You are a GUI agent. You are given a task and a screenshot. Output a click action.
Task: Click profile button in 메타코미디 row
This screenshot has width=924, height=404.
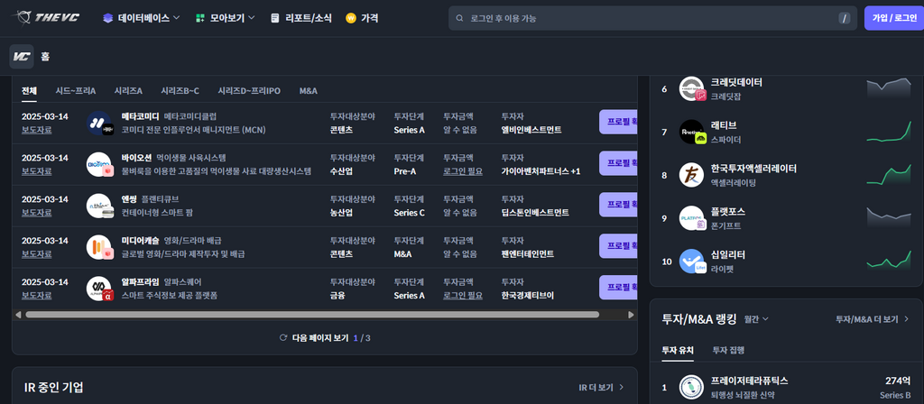pyautogui.click(x=618, y=122)
